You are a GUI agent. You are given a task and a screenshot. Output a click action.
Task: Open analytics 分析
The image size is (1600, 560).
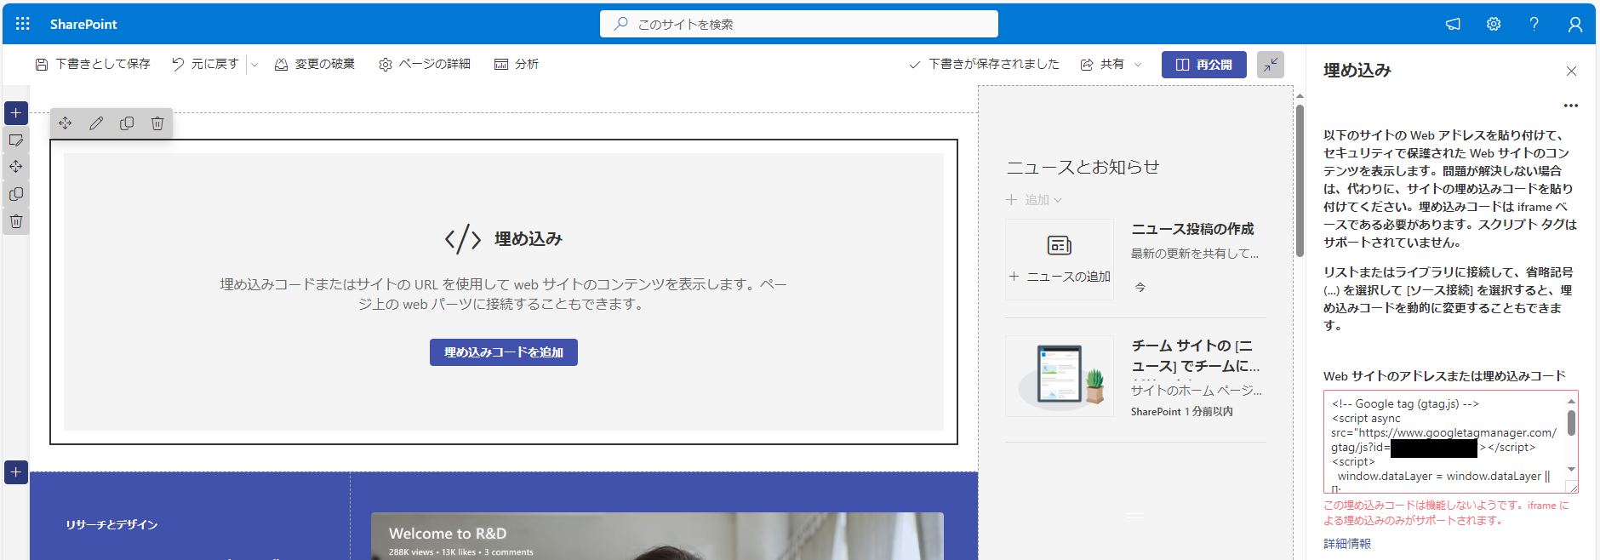point(517,64)
